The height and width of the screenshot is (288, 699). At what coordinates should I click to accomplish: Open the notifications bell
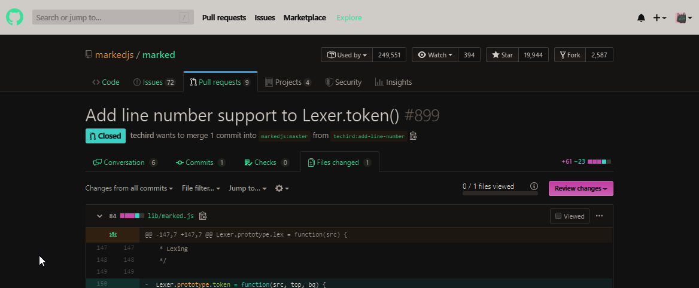[641, 18]
